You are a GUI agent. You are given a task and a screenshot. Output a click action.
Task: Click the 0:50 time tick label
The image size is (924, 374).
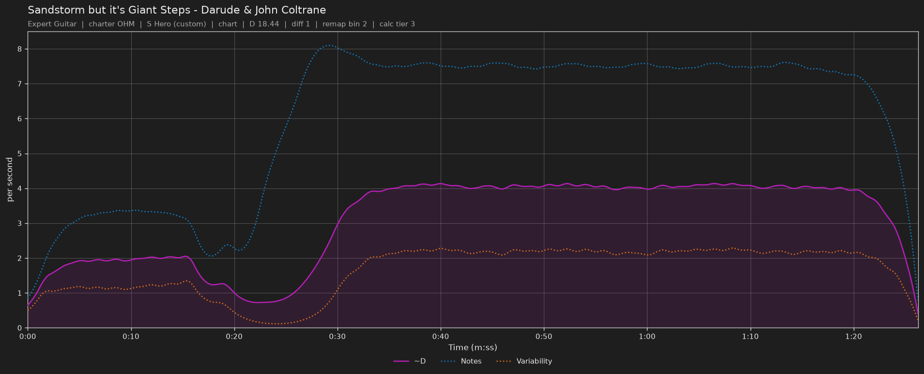544,336
